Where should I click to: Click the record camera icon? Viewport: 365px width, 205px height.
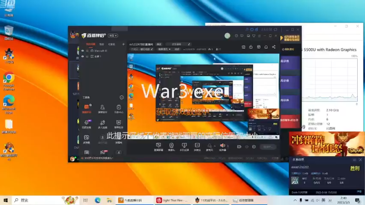pyautogui.click(x=239, y=147)
